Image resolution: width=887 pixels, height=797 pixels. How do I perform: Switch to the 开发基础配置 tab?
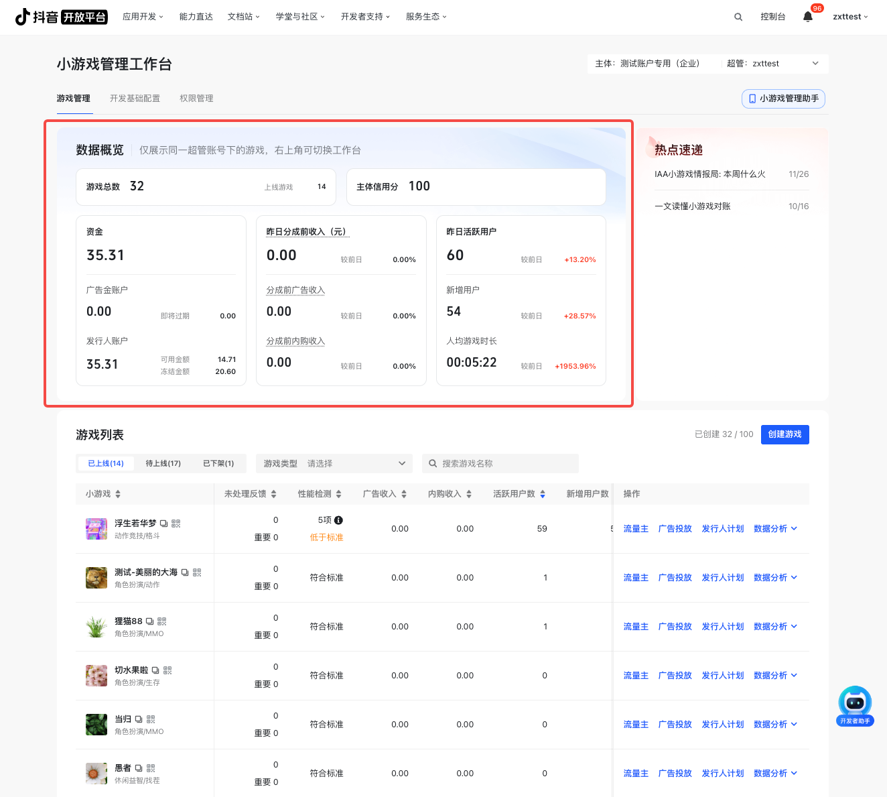[135, 99]
